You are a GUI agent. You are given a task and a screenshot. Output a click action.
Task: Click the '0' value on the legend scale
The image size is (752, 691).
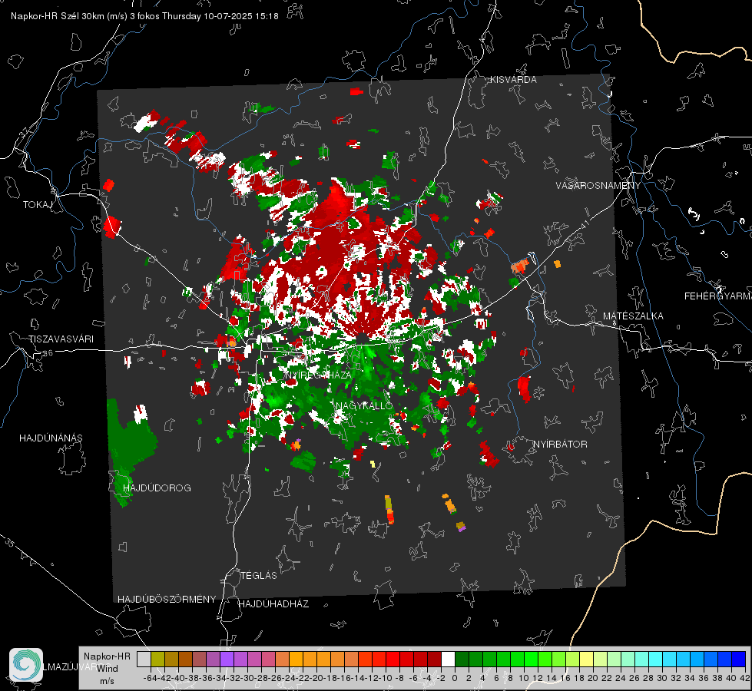(455, 678)
